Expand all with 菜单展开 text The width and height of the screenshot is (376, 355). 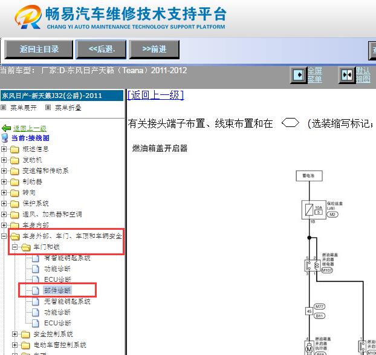23,108
